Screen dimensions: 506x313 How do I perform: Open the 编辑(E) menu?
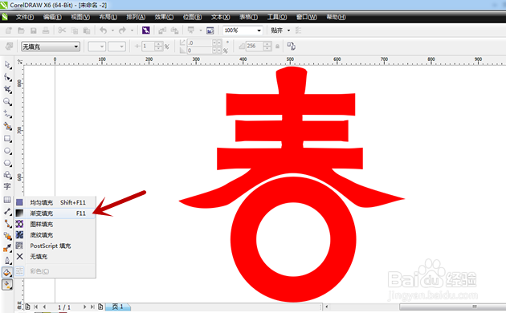coord(52,17)
